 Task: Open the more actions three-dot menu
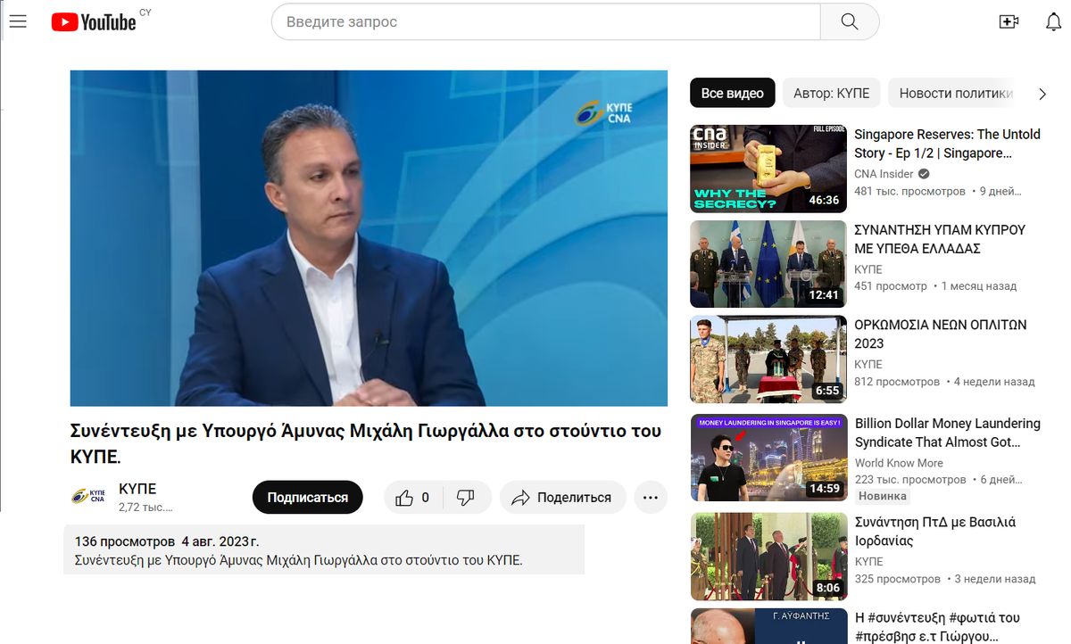(651, 498)
